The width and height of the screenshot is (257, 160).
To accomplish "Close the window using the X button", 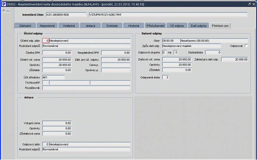I will click(253, 4).
